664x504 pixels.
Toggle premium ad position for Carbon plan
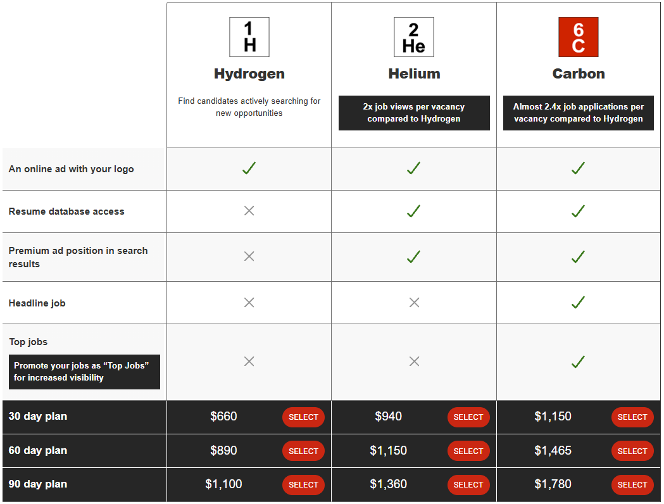click(578, 256)
